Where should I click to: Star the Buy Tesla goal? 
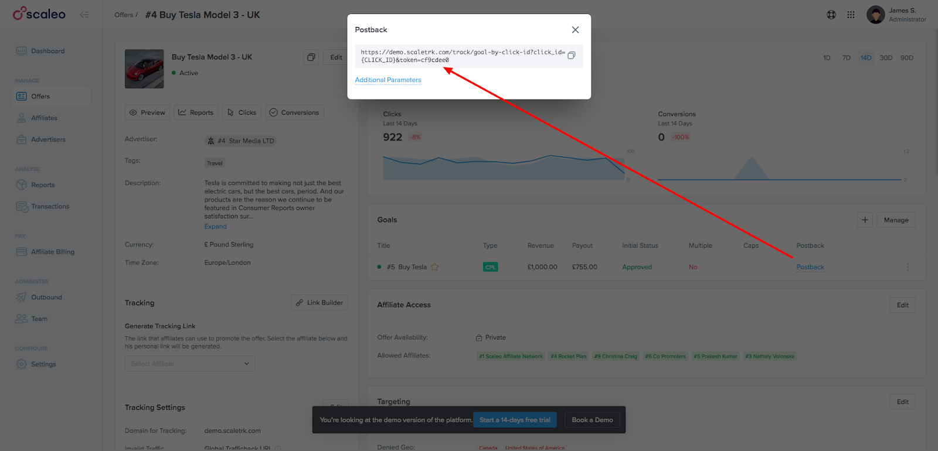point(434,266)
